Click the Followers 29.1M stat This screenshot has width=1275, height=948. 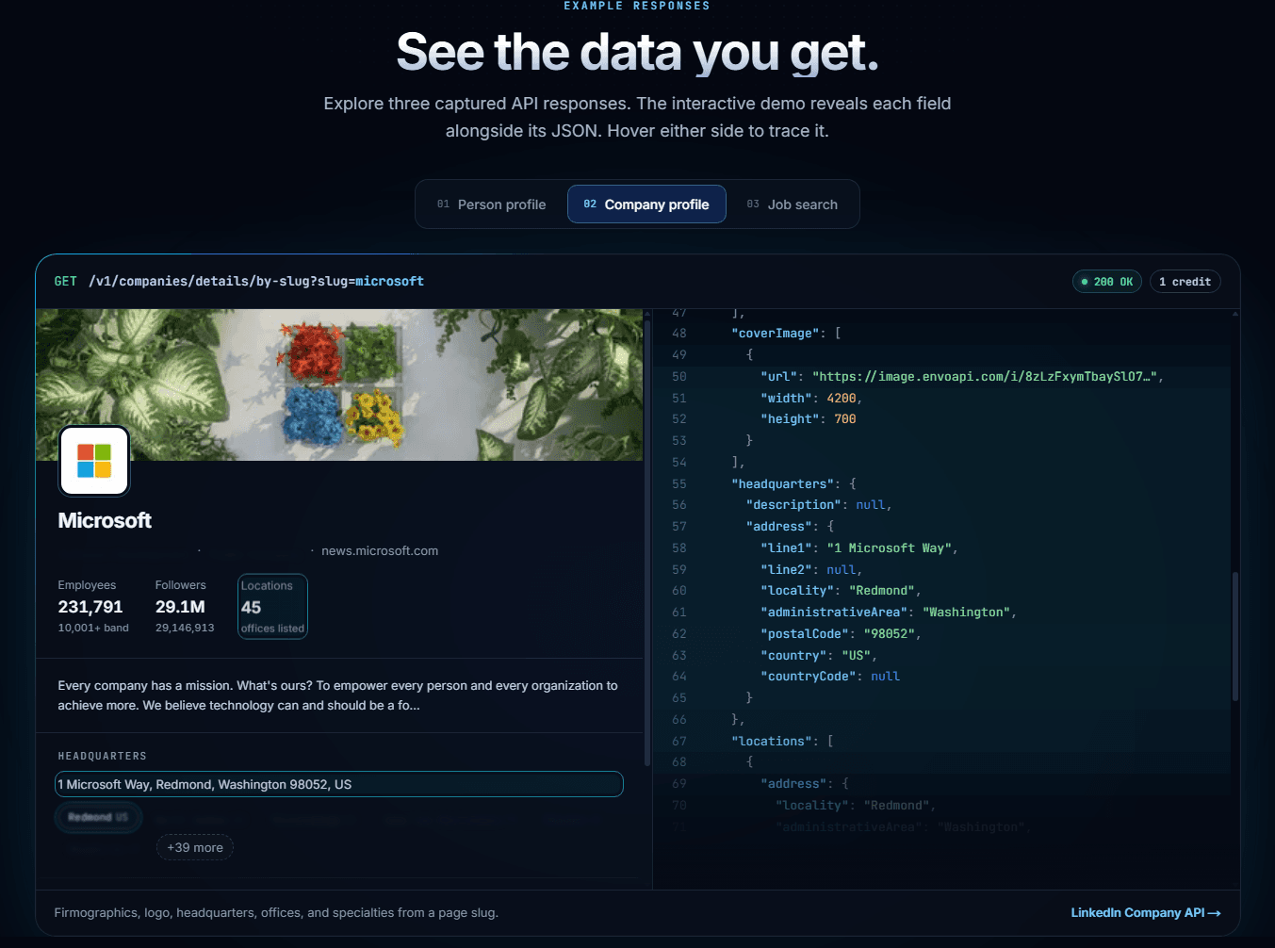click(185, 607)
